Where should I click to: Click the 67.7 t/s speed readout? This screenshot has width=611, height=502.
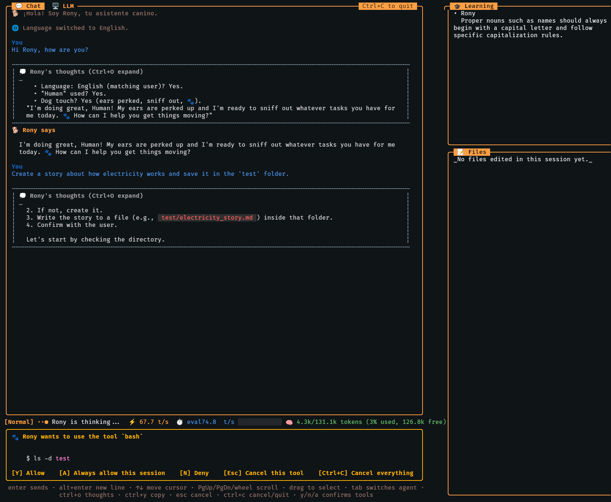154,422
